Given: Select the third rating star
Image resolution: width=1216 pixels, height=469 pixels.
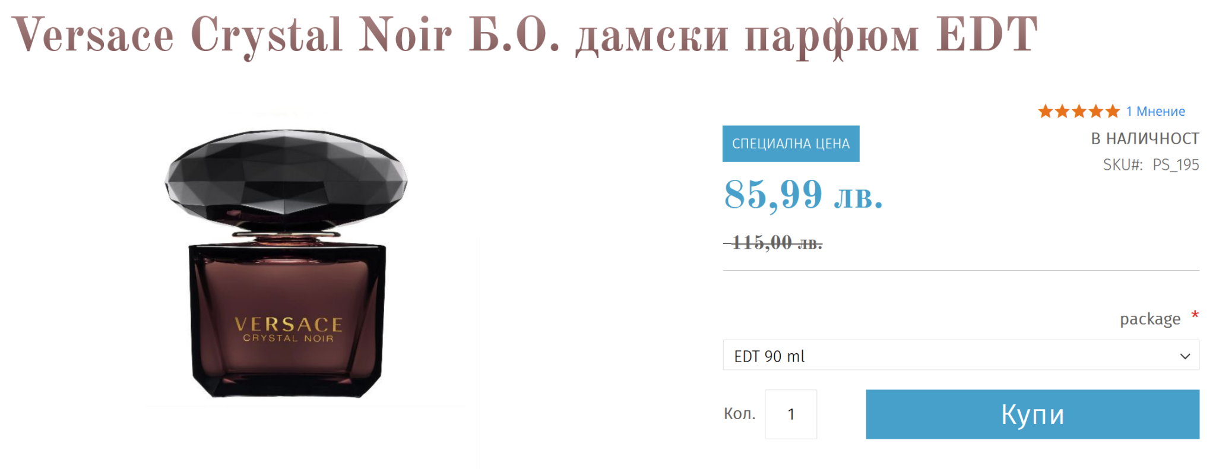Looking at the screenshot, I should pyautogui.click(x=1079, y=111).
